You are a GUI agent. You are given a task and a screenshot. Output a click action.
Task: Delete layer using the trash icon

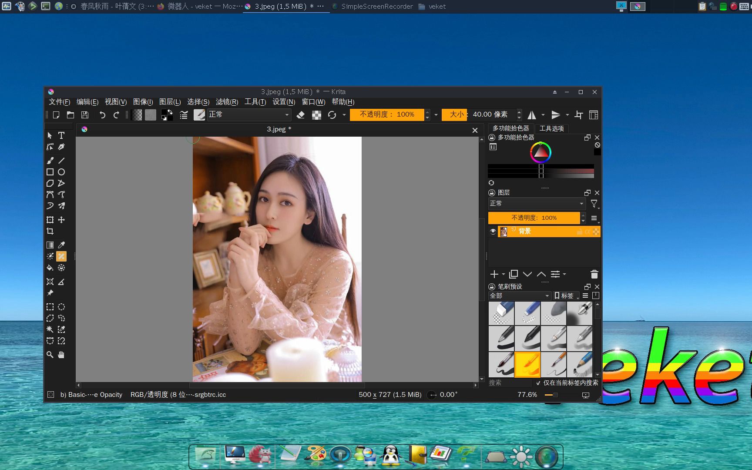point(594,274)
